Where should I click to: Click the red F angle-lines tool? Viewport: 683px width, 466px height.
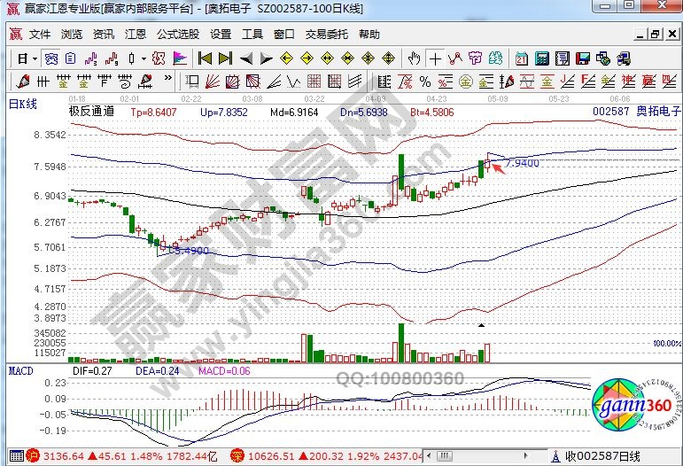[x=588, y=81]
